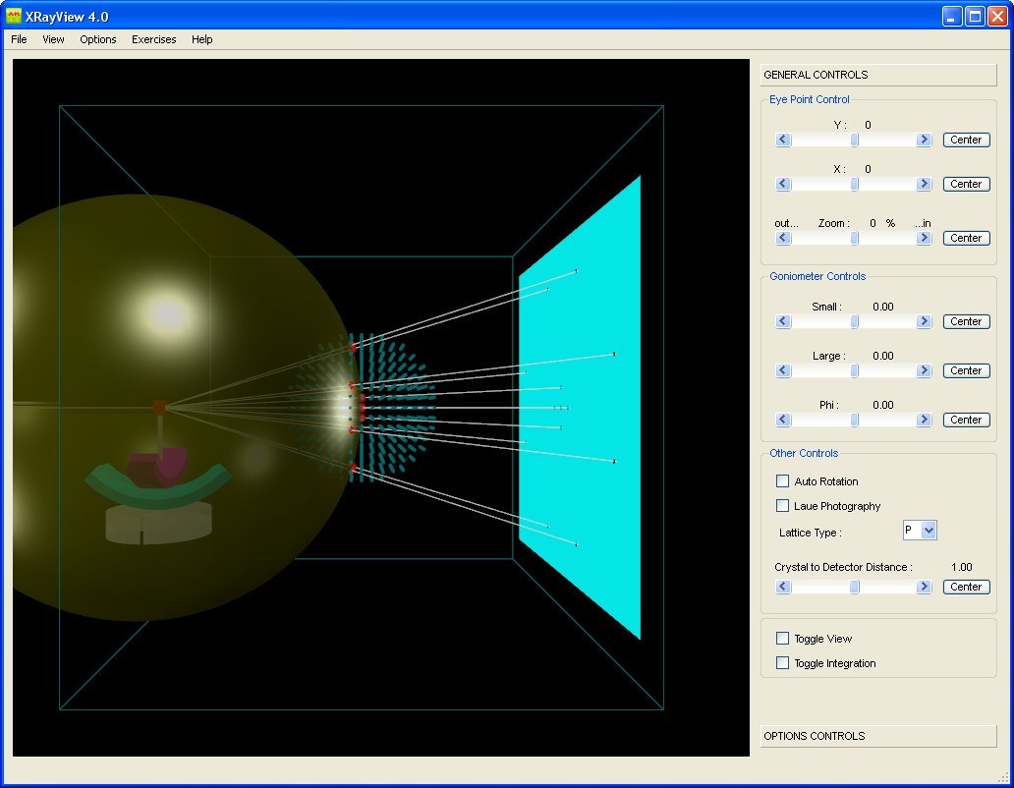This screenshot has height=788, width=1014.
Task: Click the Eye Point X slider thumb
Action: coord(854,185)
